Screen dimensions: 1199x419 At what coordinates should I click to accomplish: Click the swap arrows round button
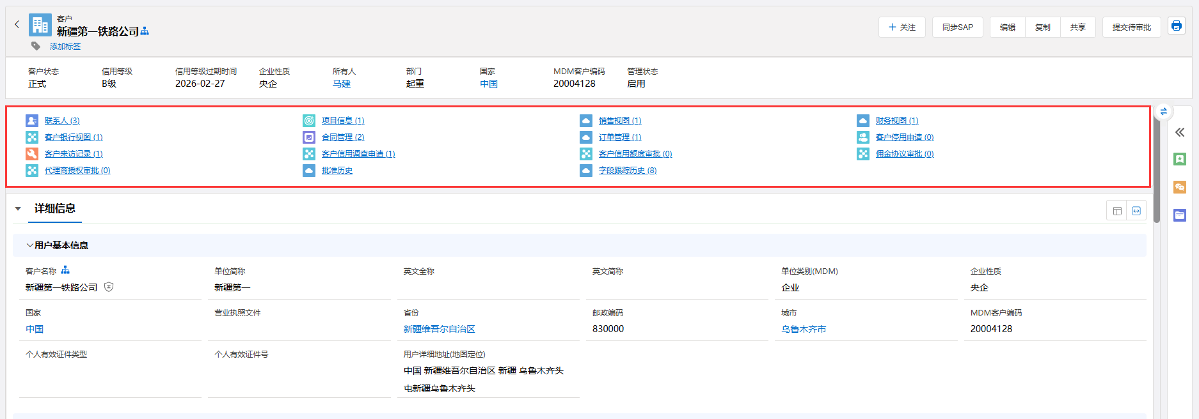[1163, 111]
